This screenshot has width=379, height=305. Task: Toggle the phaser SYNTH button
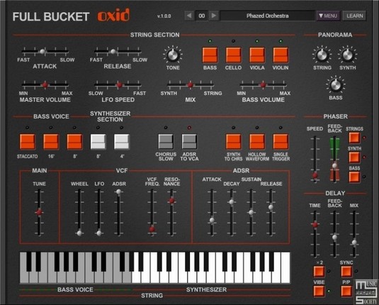(x=354, y=157)
